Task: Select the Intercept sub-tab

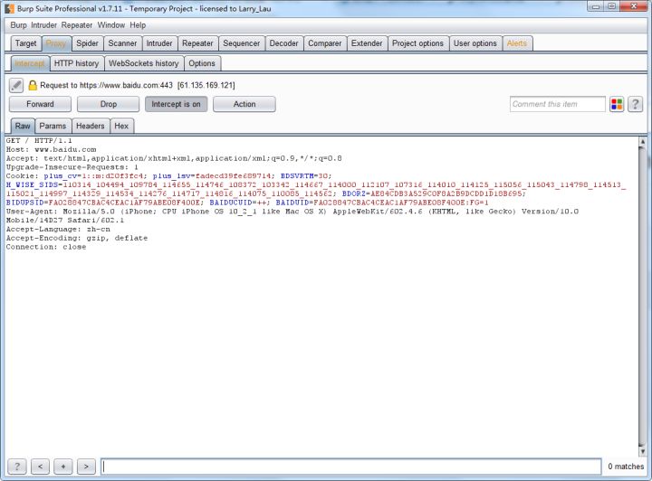Action: (x=30, y=63)
